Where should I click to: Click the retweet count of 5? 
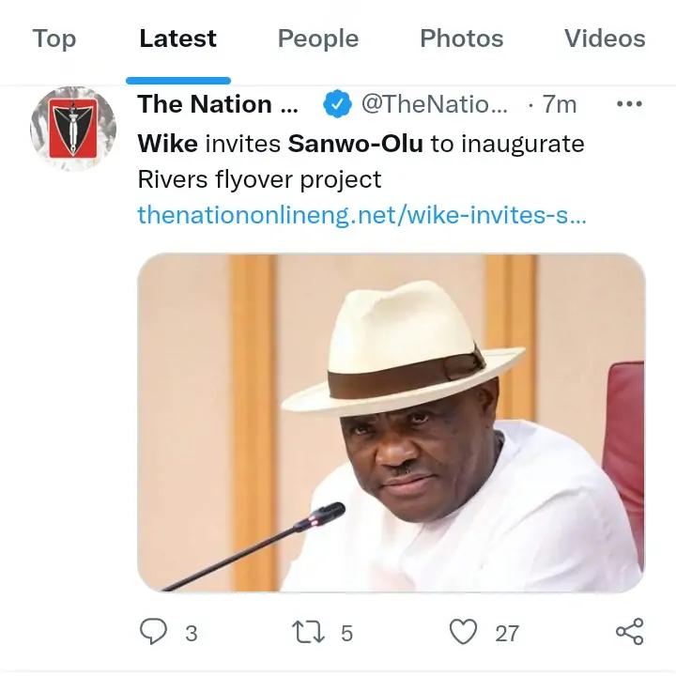[x=346, y=634]
